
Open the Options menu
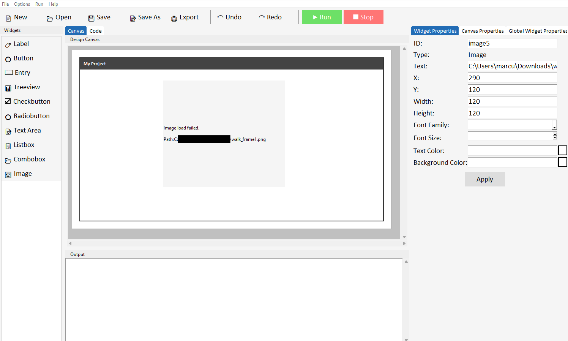22,4
